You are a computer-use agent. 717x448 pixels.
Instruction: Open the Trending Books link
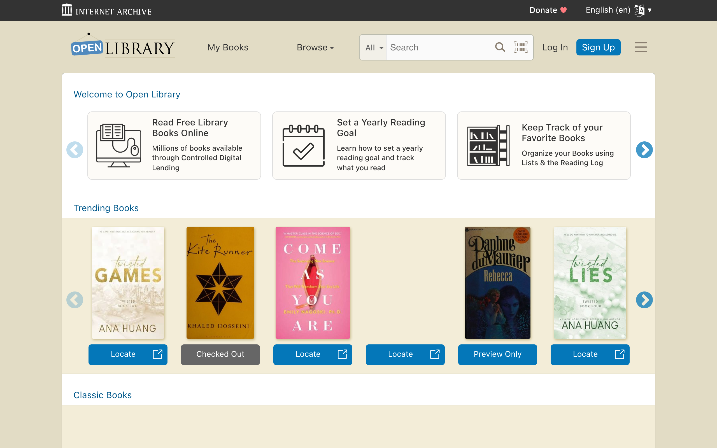pyautogui.click(x=106, y=208)
